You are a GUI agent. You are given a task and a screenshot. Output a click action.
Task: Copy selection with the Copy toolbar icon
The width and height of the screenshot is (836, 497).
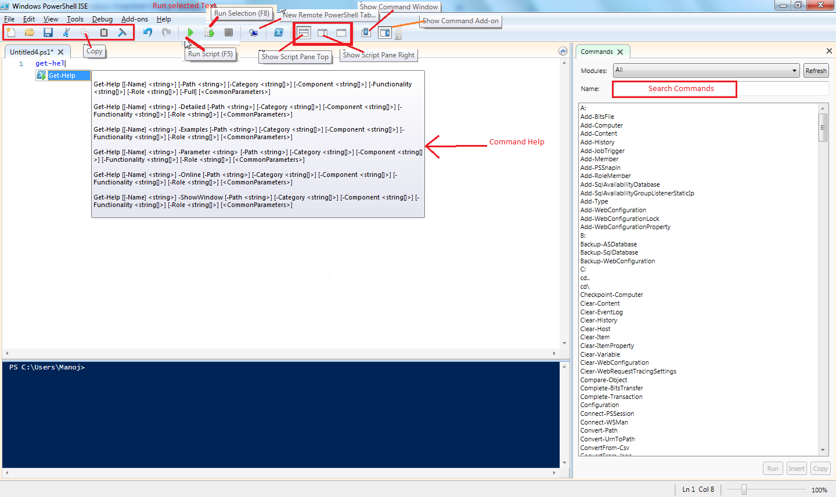tap(85, 32)
